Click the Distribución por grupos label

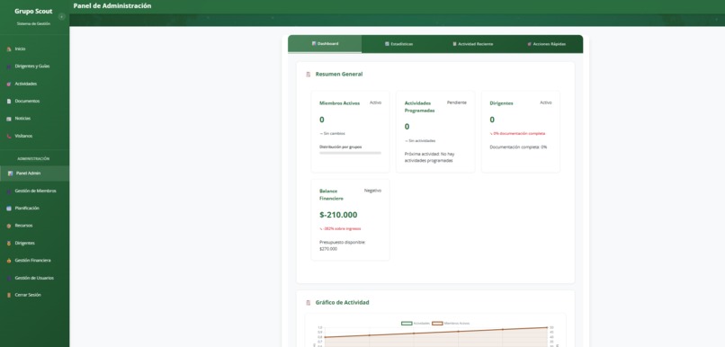tap(341, 147)
